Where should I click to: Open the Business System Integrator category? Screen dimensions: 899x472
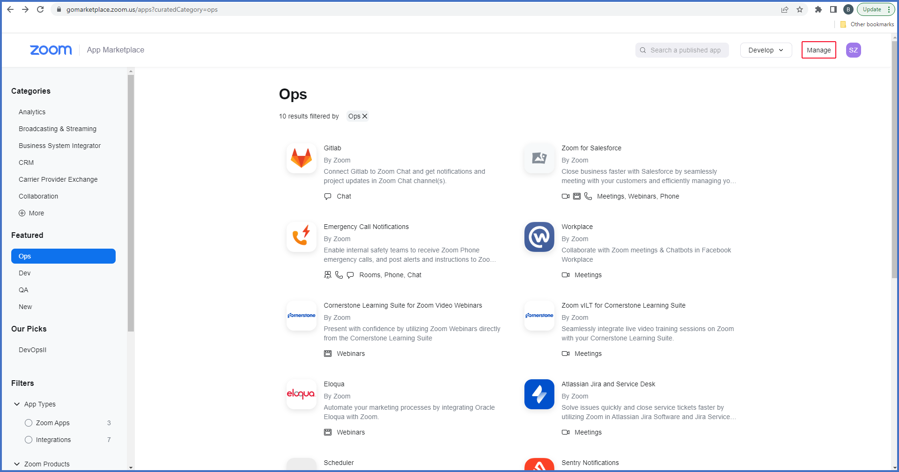60,146
